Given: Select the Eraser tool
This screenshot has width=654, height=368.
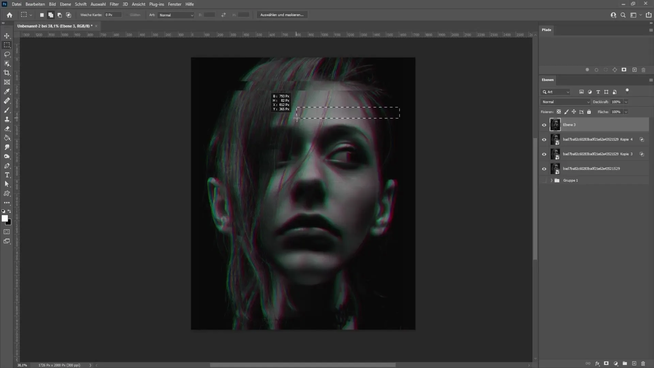Looking at the screenshot, I should tap(7, 129).
